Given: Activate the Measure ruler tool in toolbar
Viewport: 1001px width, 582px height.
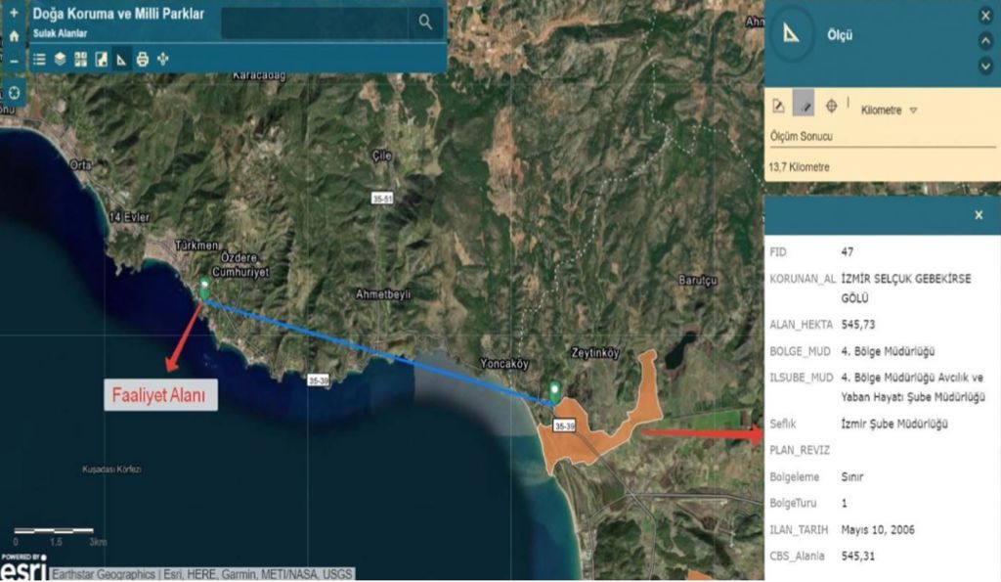Looking at the screenshot, I should coord(121,59).
